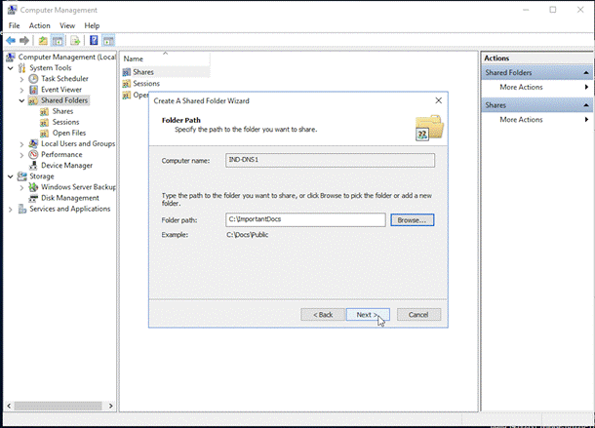Select the Task Scheduler clock icon
Viewport: 595px width, 428px height.
coord(34,79)
